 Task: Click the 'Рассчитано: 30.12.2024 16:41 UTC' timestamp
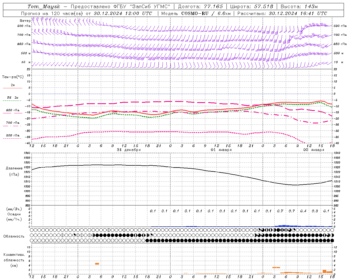282,13
